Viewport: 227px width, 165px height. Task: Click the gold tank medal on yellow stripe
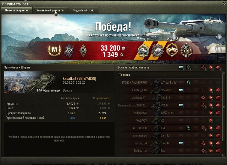(143, 51)
